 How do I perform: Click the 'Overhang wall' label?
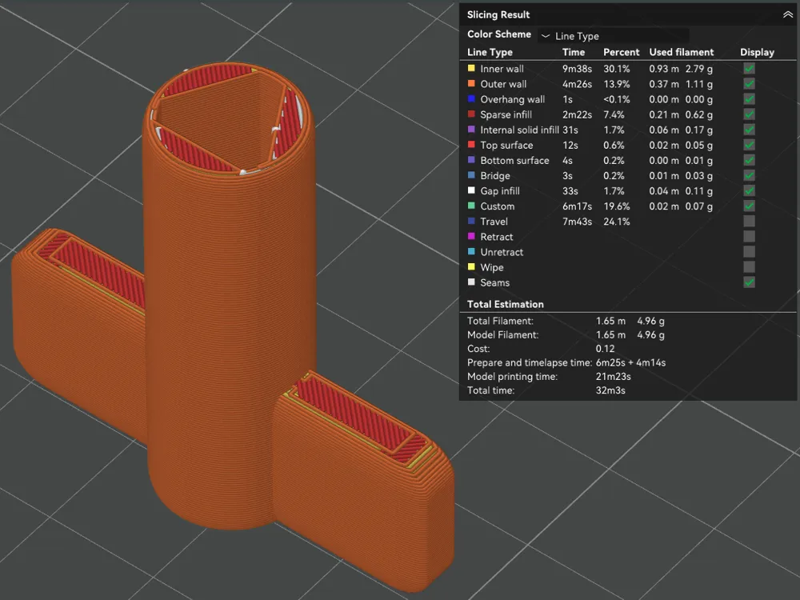[513, 99]
